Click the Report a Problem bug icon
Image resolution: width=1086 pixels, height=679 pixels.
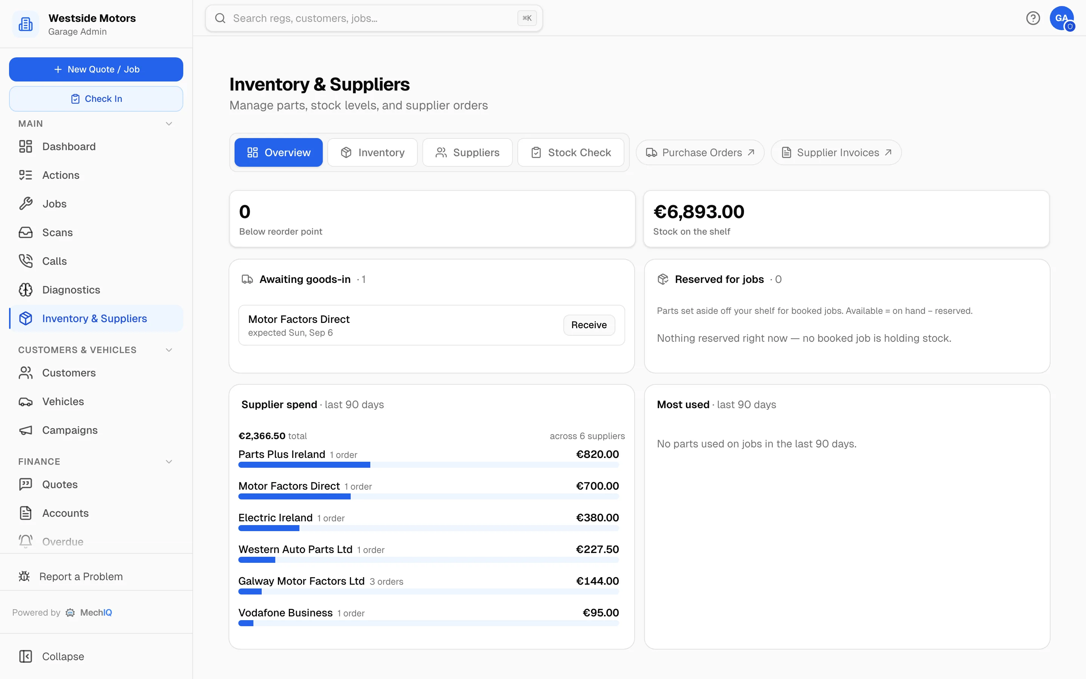point(24,576)
